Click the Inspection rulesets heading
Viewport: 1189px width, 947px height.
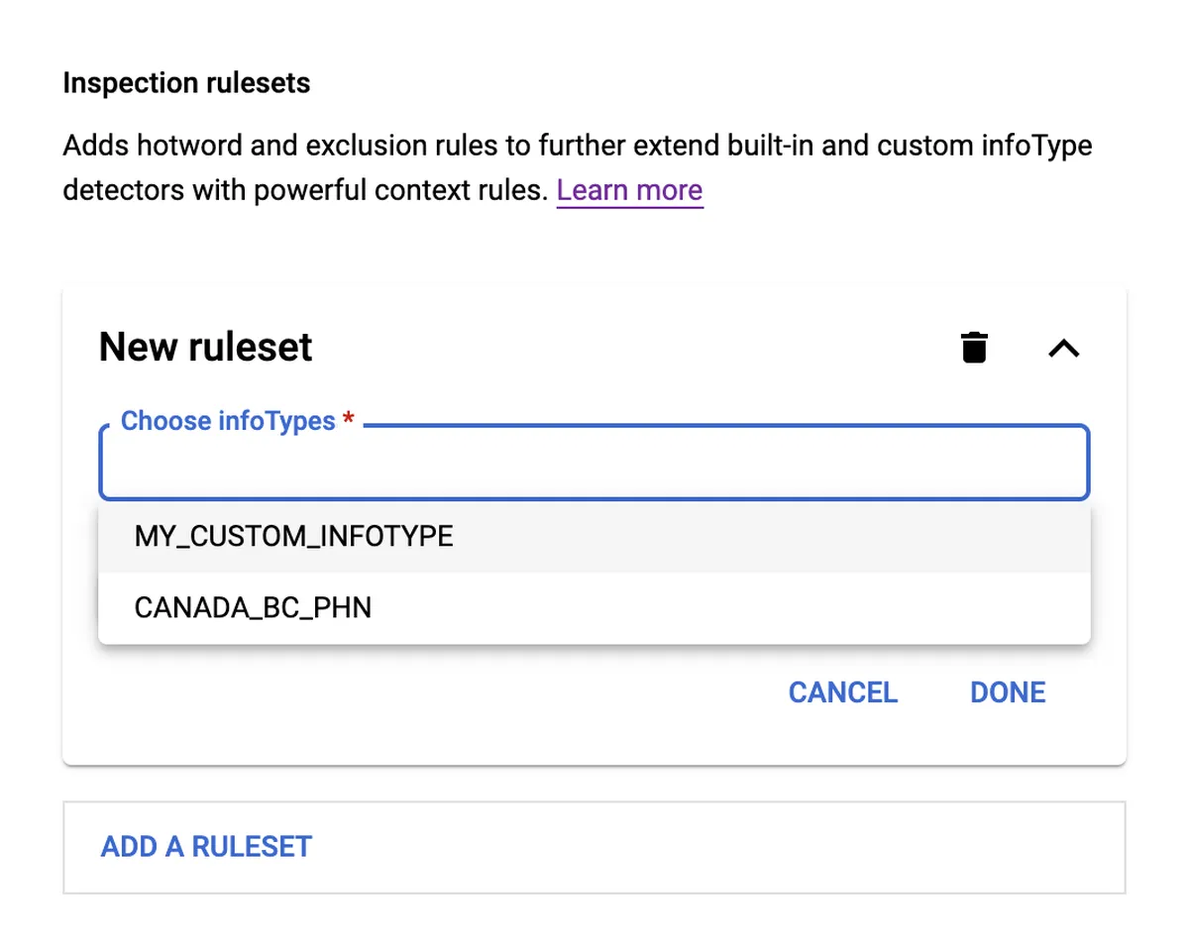(186, 83)
